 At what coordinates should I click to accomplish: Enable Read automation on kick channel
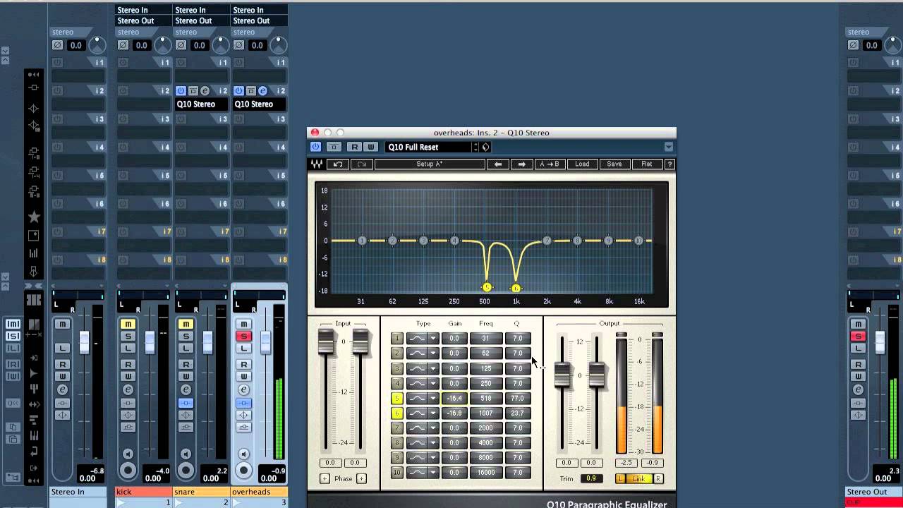point(128,364)
